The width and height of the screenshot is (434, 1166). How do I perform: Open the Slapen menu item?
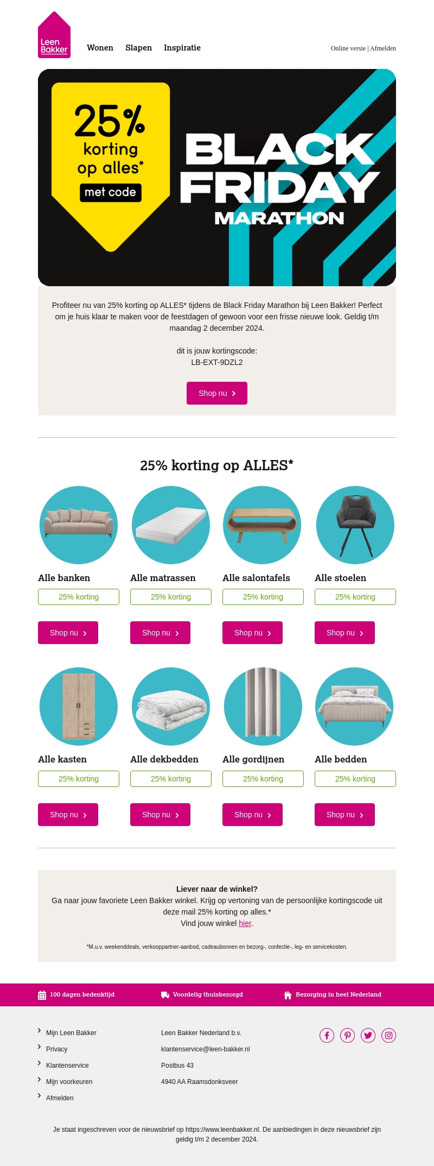tap(138, 48)
